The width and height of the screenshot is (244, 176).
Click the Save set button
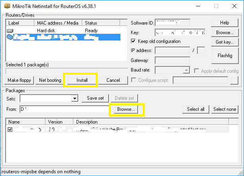tap(95, 98)
